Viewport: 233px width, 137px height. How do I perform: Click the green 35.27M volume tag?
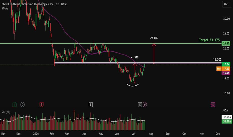tap(227, 122)
